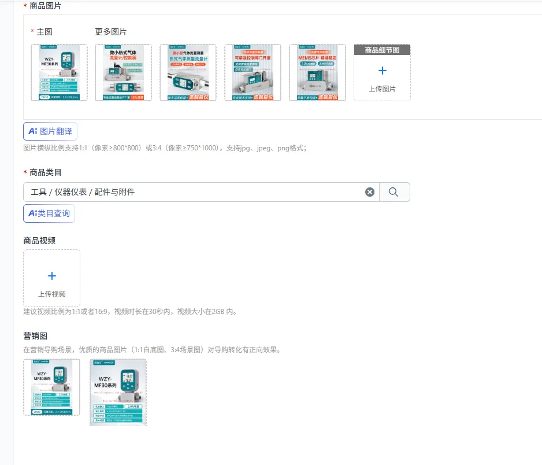Open AI 图片翻译 tool
The width and height of the screenshot is (542, 465).
(x=50, y=131)
